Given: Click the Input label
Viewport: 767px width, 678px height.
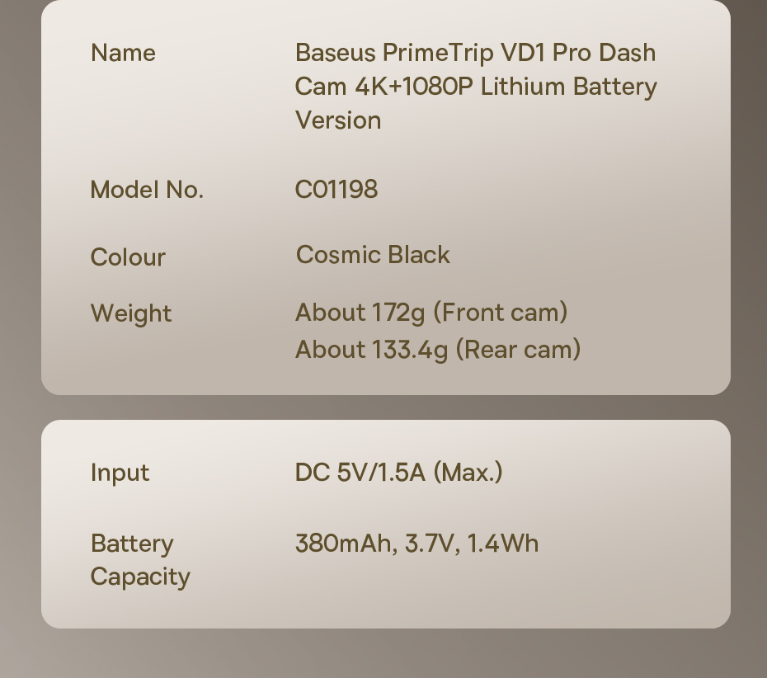Looking at the screenshot, I should (120, 473).
